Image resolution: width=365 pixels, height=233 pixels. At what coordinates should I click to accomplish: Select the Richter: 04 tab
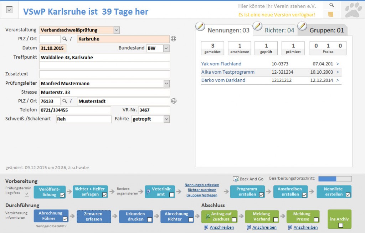279,30
